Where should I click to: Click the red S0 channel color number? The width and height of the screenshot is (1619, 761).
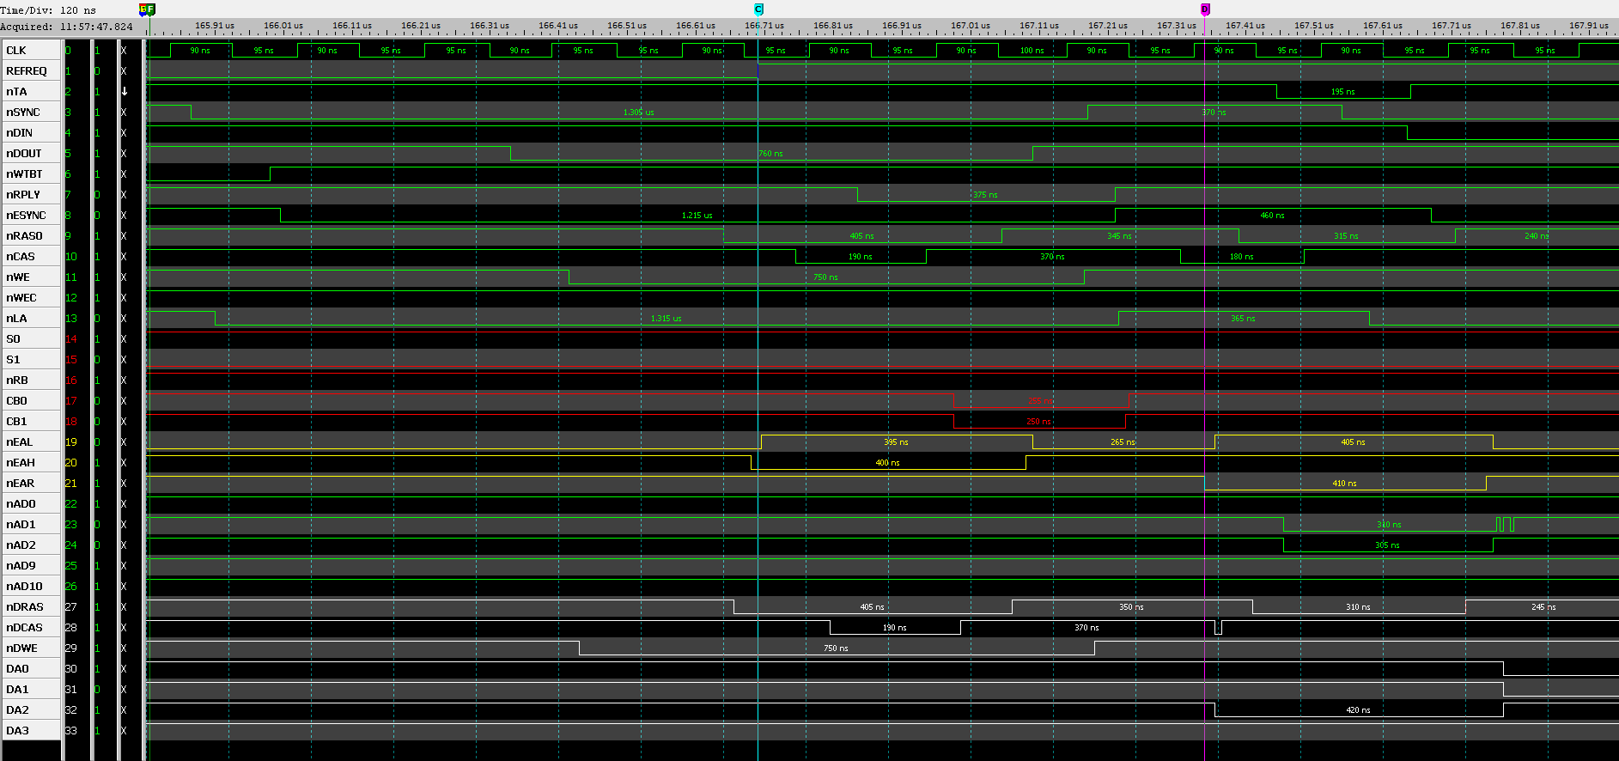(x=71, y=339)
